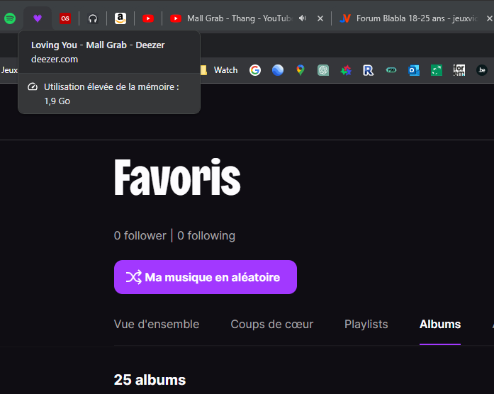Open the .be bookmark icon

(x=482, y=70)
